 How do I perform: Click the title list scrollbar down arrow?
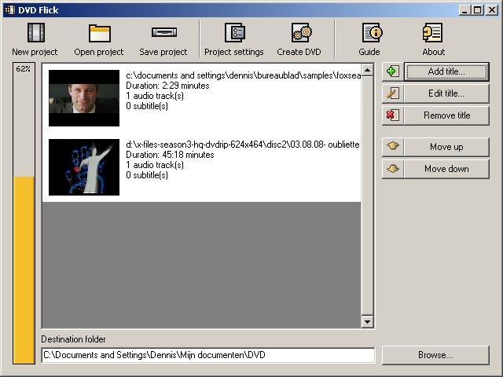(x=367, y=322)
